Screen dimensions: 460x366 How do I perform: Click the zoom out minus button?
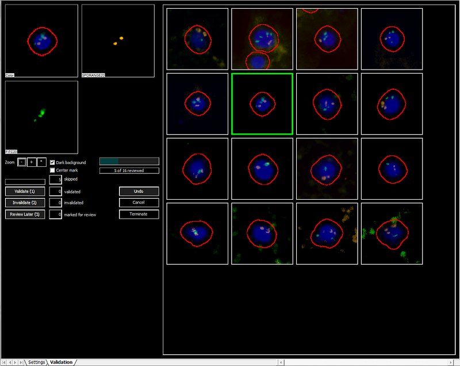pos(21,163)
